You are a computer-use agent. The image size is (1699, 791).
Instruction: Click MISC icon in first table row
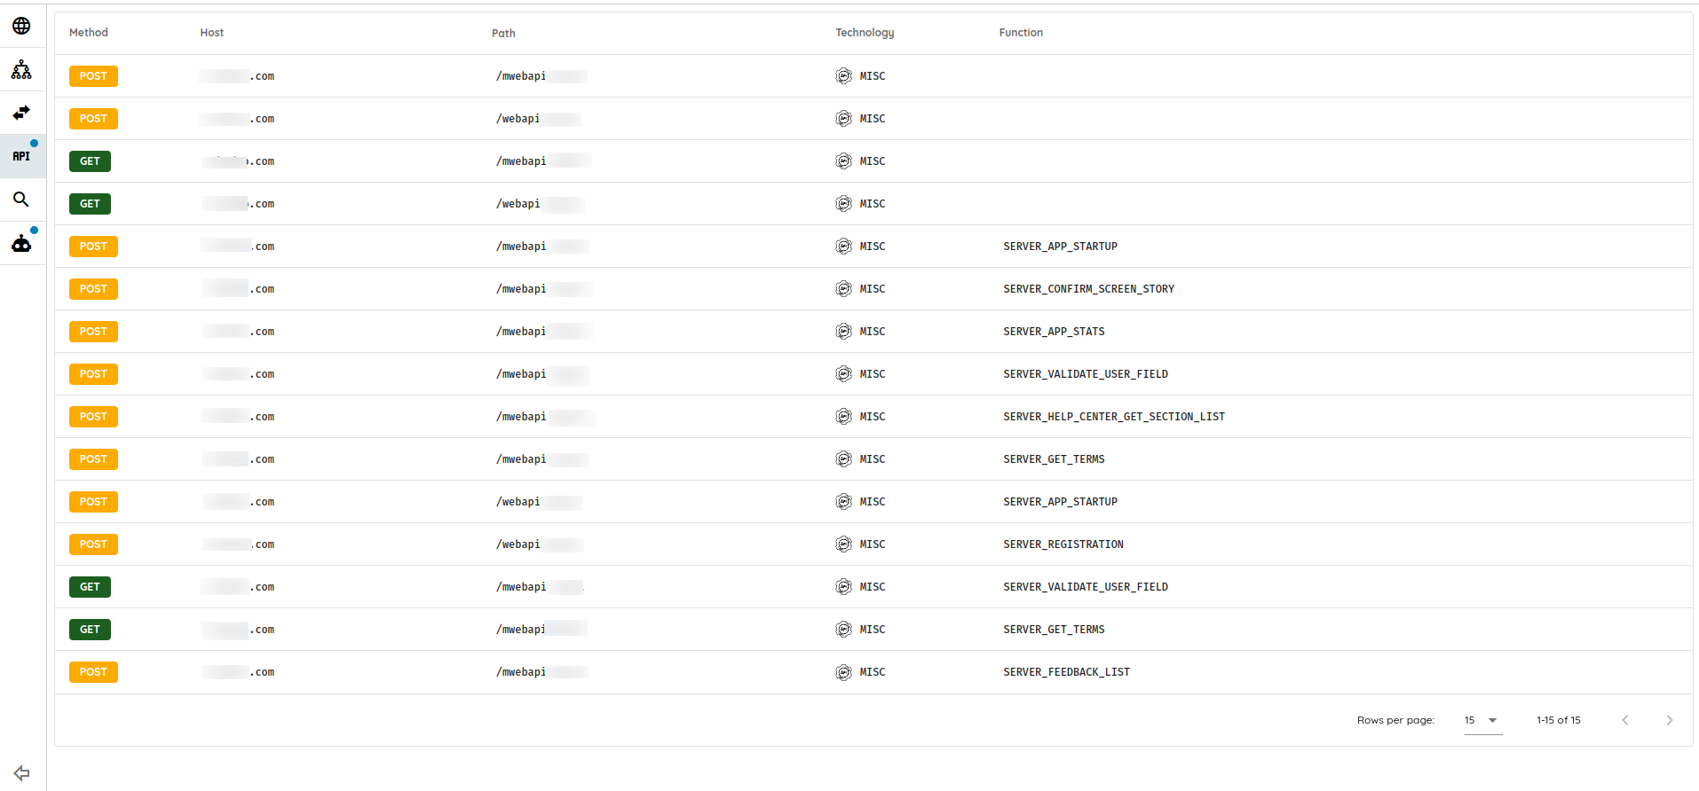pos(843,76)
